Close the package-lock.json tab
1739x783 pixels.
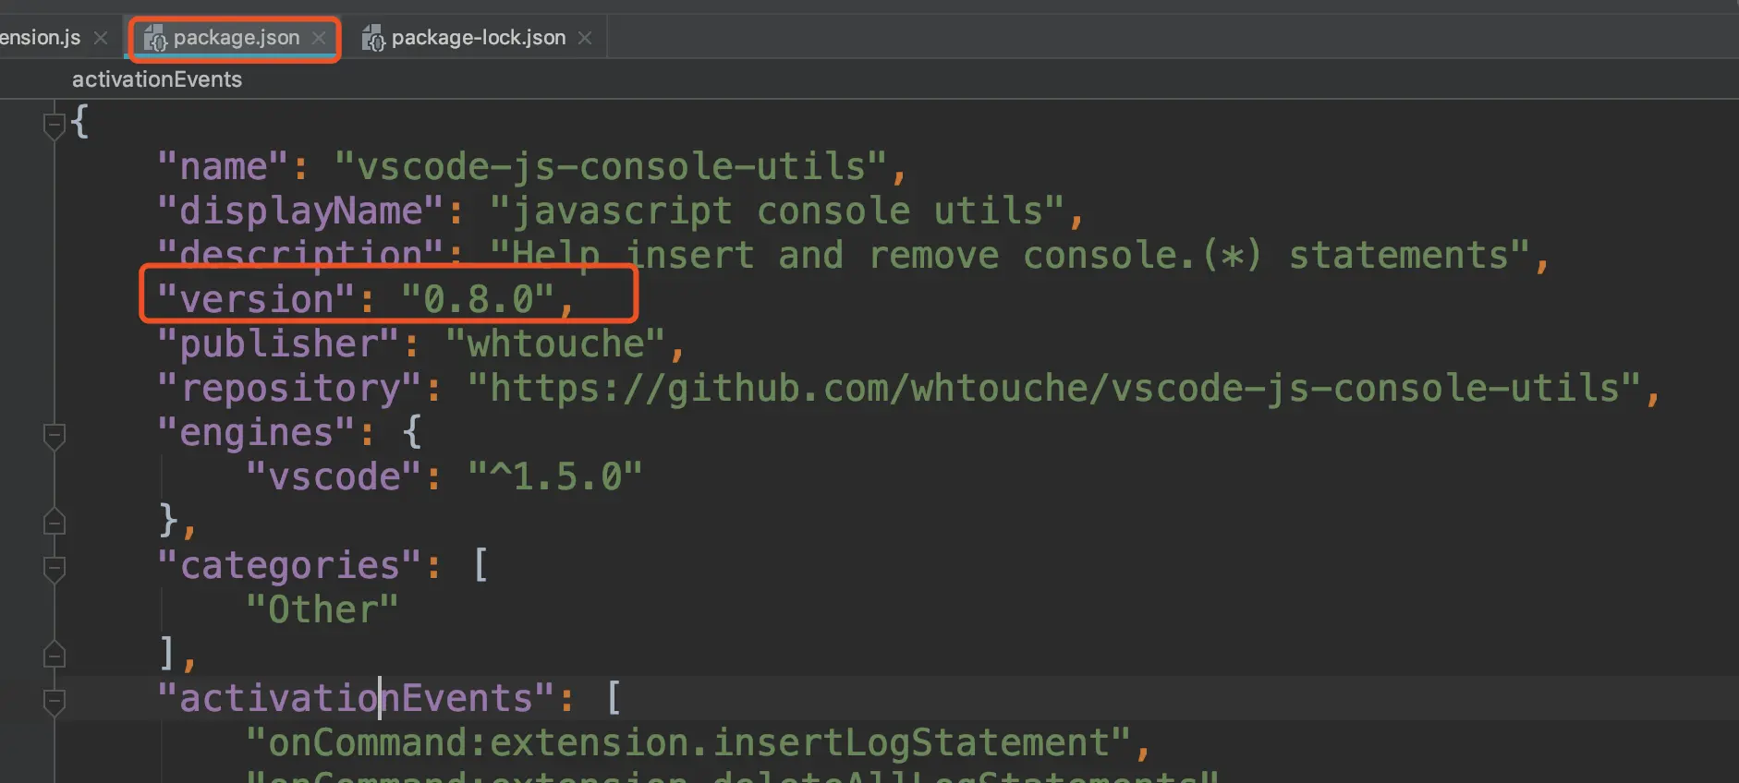585,38
